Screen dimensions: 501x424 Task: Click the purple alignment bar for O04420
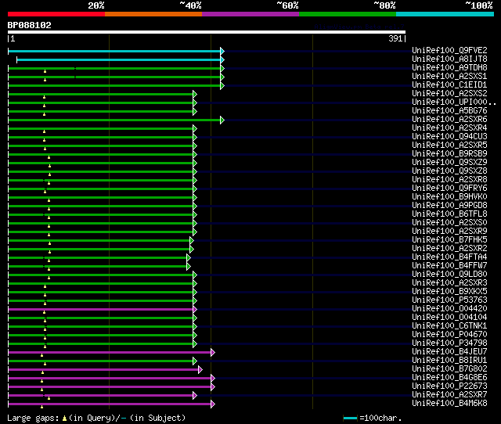point(101,309)
